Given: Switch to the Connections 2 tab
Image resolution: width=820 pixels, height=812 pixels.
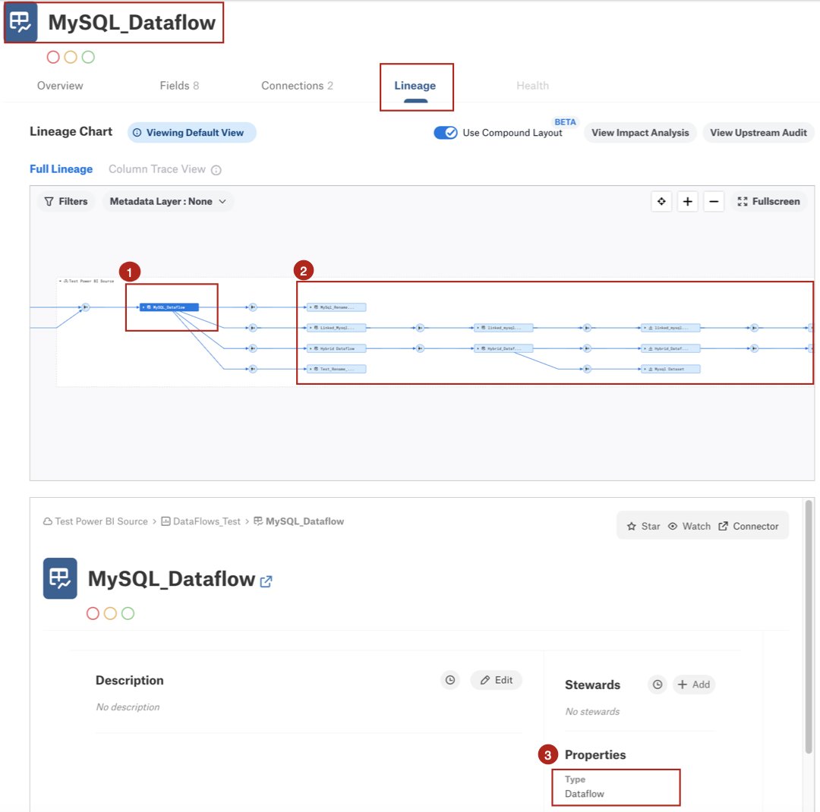Looking at the screenshot, I should [297, 86].
